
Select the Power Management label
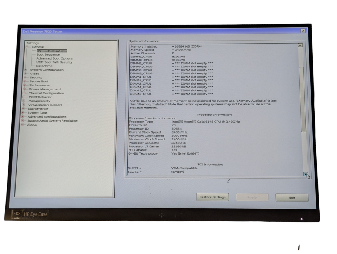[45, 89]
